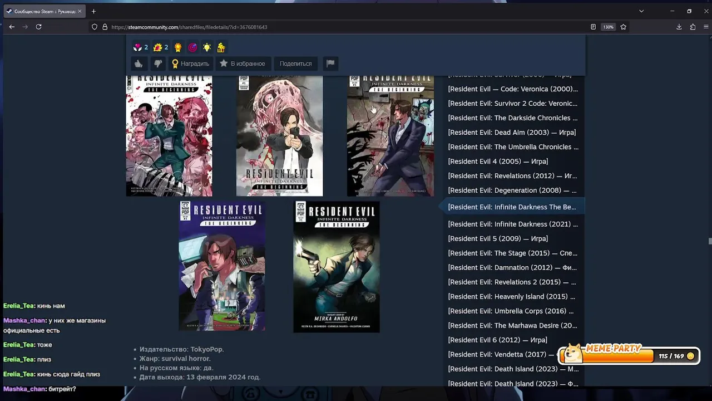Close the Сообщество Steam tab

coord(80,11)
